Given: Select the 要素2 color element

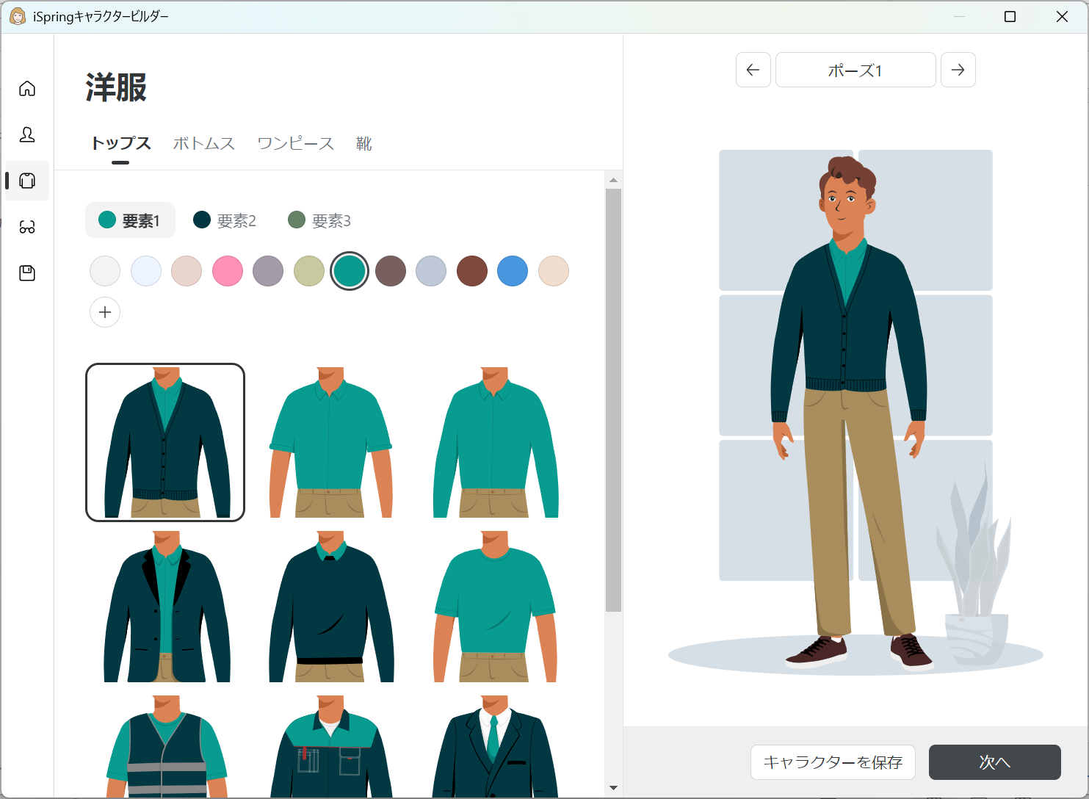Looking at the screenshot, I should click(x=225, y=220).
